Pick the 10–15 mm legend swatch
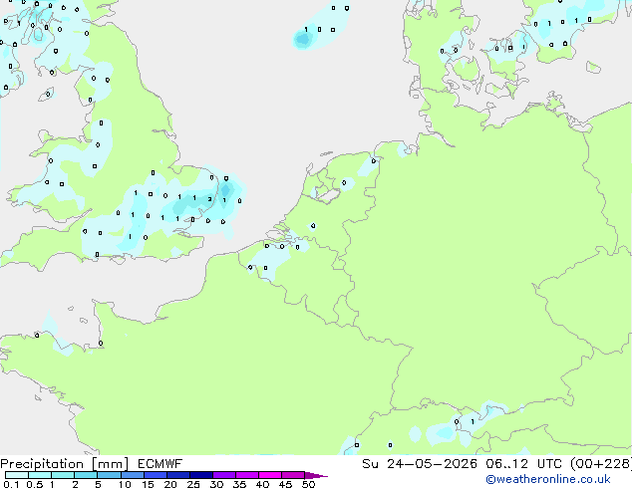 point(132,475)
